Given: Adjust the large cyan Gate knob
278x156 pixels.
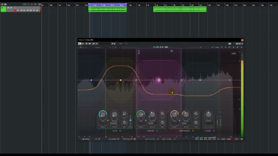Looking at the screenshot, I should [103, 114].
